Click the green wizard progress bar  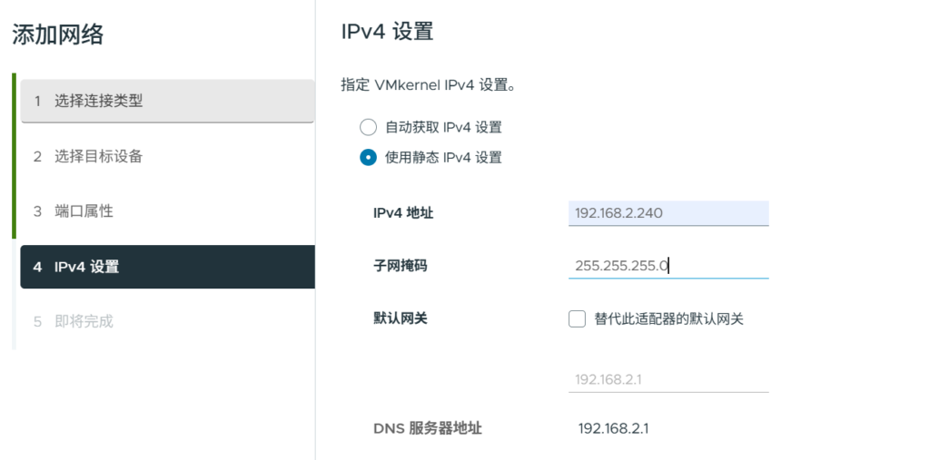click(14, 155)
